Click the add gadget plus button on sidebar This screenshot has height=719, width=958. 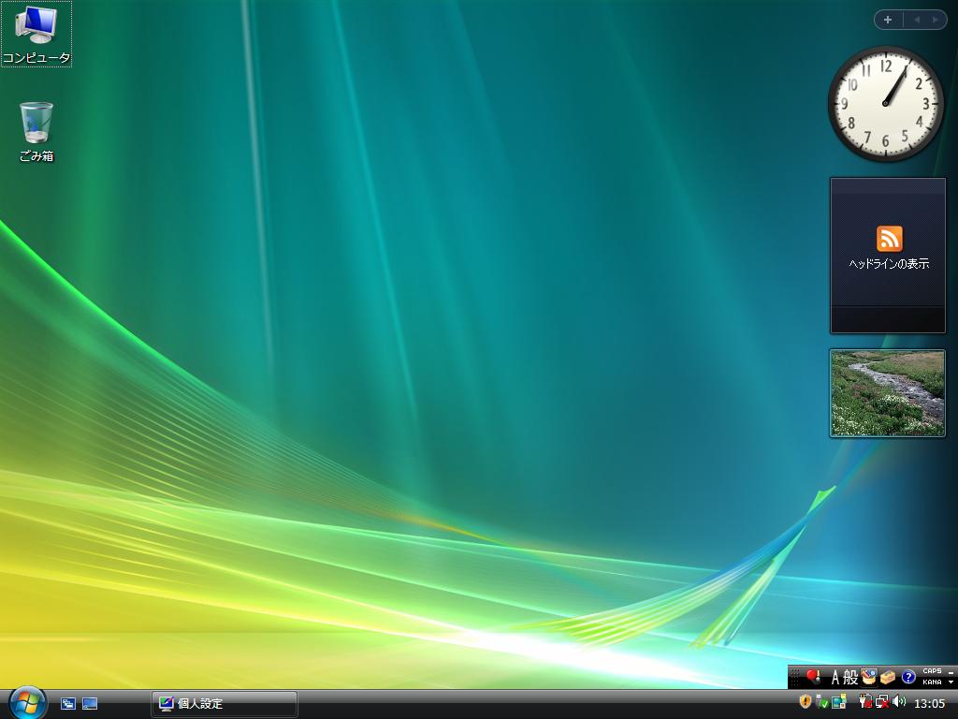(x=888, y=20)
